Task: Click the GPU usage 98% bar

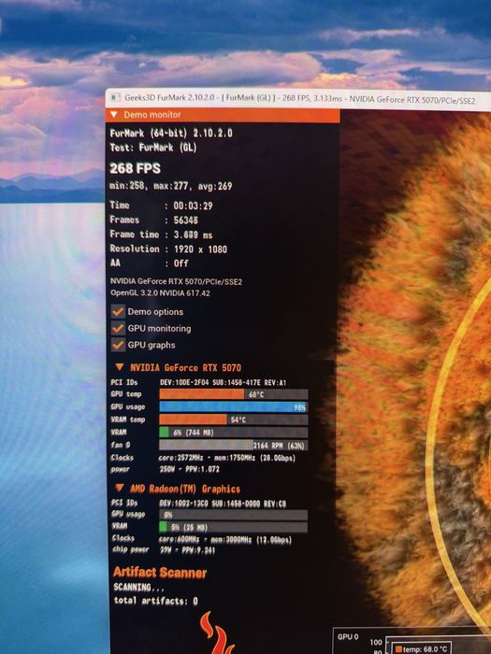Action: pyautogui.click(x=234, y=406)
